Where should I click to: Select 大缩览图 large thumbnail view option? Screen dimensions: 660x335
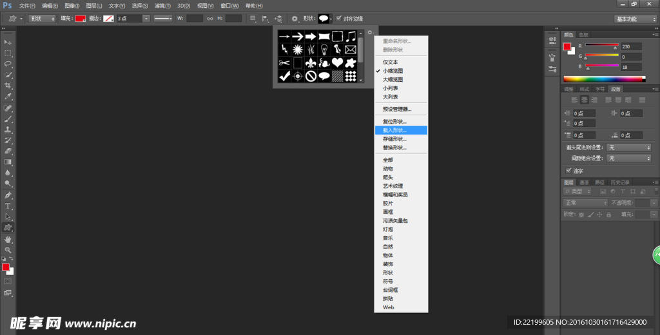[x=395, y=79]
